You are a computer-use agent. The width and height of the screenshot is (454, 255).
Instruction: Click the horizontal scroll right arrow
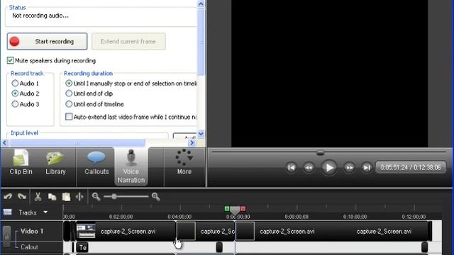tap(192, 143)
